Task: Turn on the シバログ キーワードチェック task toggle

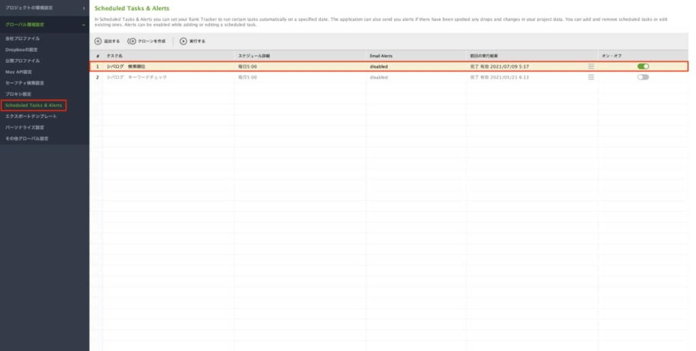Action: point(643,77)
